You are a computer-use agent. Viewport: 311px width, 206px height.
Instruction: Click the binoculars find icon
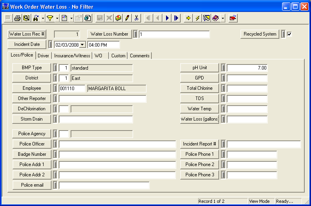pyautogui.click(x=36, y=18)
